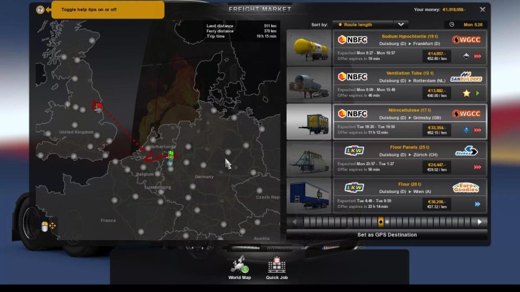520x292 pixels.
Task: Click the blue hazard icon on Nitrocellulose job
Action: coord(466,131)
